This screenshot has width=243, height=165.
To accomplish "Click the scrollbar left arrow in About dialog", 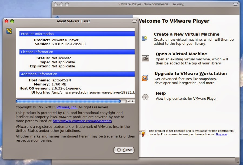I will pos(129,101).
